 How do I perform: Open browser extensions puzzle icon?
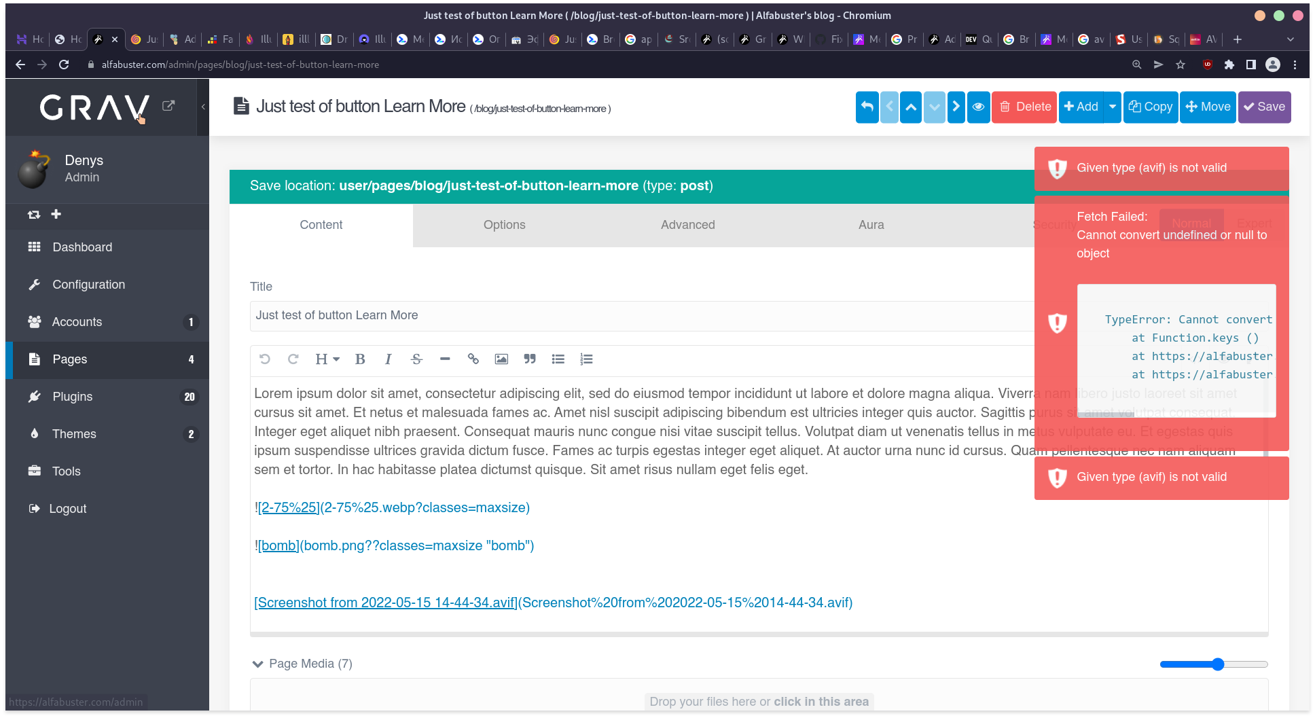pos(1229,65)
